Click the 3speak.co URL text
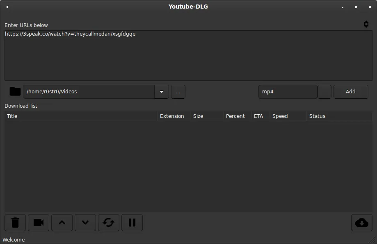 click(x=70, y=34)
